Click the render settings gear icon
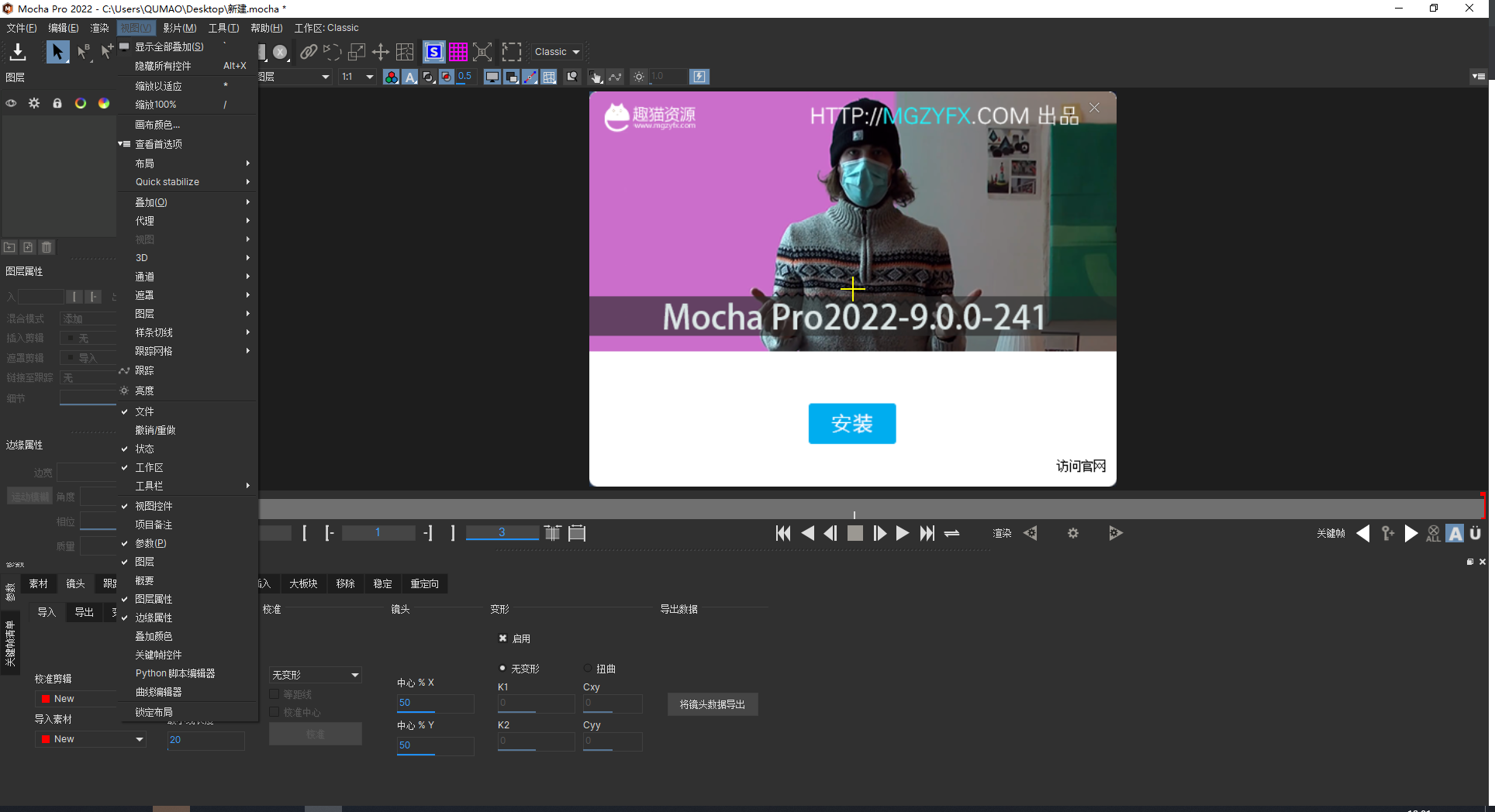This screenshot has width=1495, height=812. coord(1073,533)
